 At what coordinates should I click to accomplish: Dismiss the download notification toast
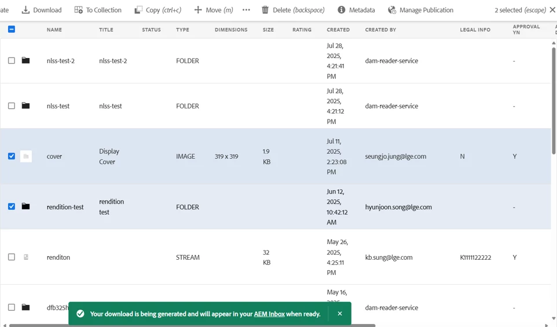coord(340,314)
